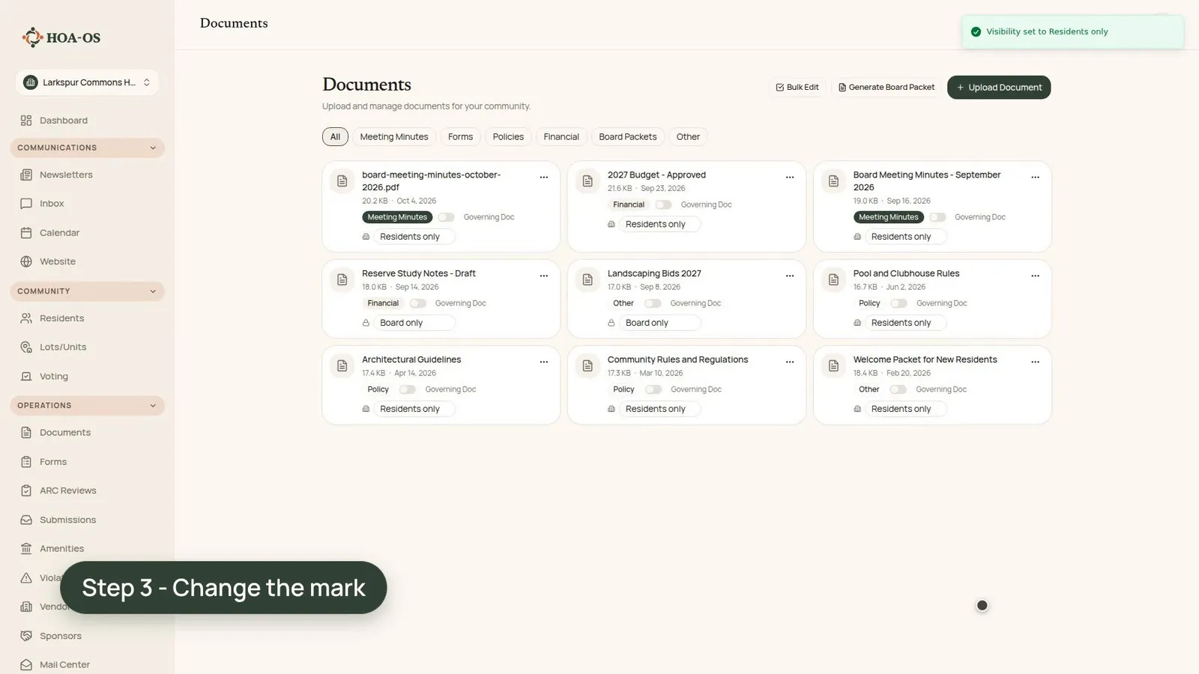Show the Board Packets filter tab
Screen dimensions: 1199x674
tap(628, 137)
